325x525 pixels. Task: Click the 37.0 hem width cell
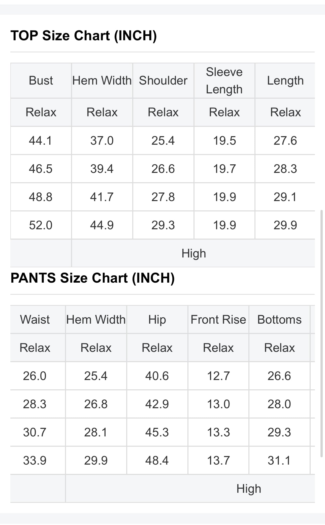[x=102, y=140]
